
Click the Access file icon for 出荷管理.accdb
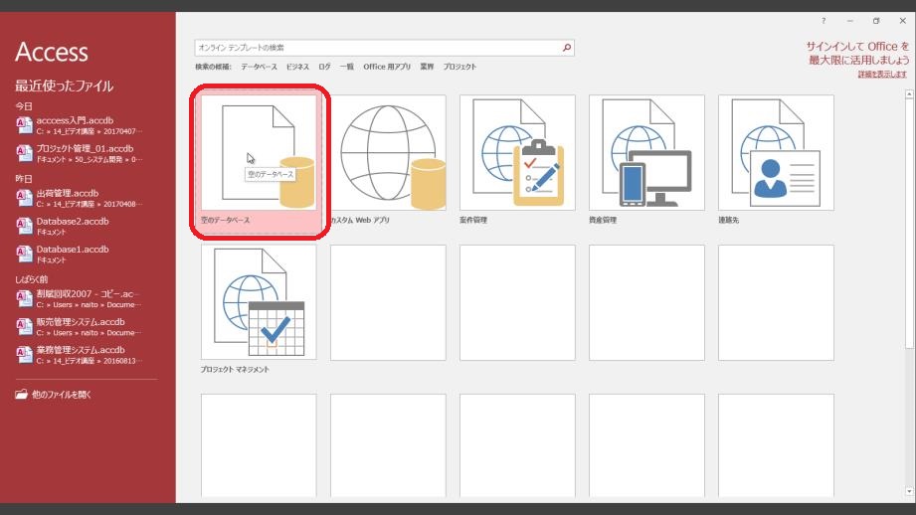[x=24, y=198]
